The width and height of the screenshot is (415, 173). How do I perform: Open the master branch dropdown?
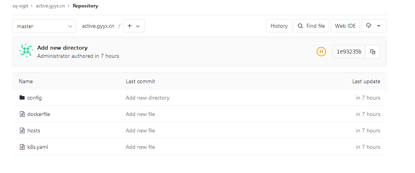pos(44,26)
